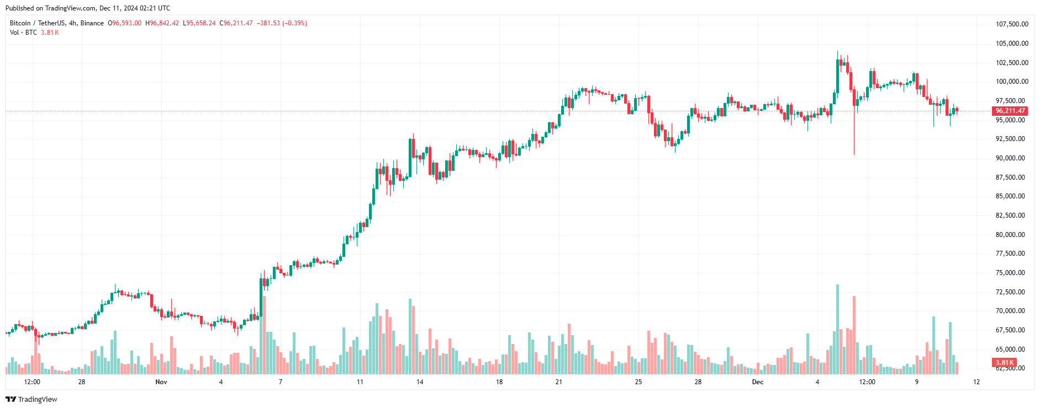This screenshot has height=409, width=1040.
Task: Click the tallest green volume bar near Dec 5
Action: tap(837, 329)
